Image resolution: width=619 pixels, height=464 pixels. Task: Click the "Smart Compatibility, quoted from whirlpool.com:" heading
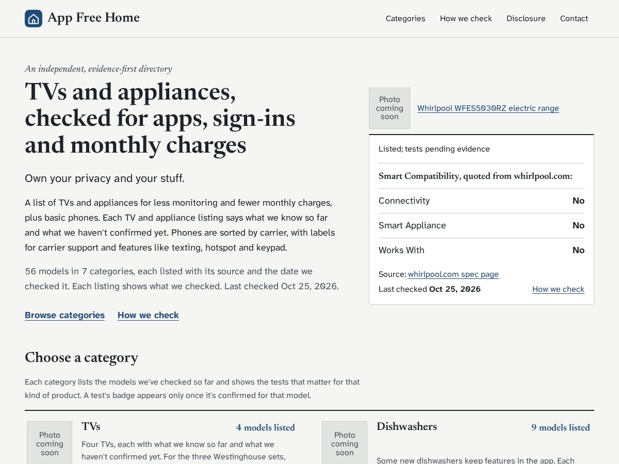[x=475, y=176]
